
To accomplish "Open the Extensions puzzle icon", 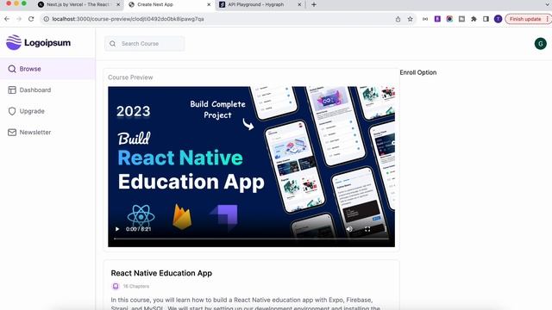I will point(474,19).
